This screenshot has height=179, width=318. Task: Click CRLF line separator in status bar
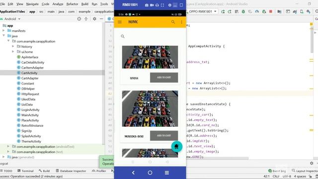click(x=276, y=177)
